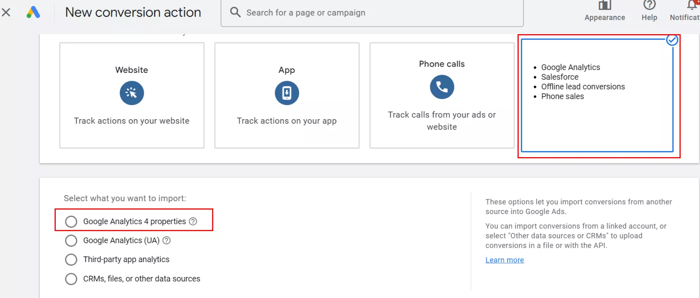The image size is (700, 298).
Task: Click 'Track actions on your app' text
Action: click(x=287, y=121)
